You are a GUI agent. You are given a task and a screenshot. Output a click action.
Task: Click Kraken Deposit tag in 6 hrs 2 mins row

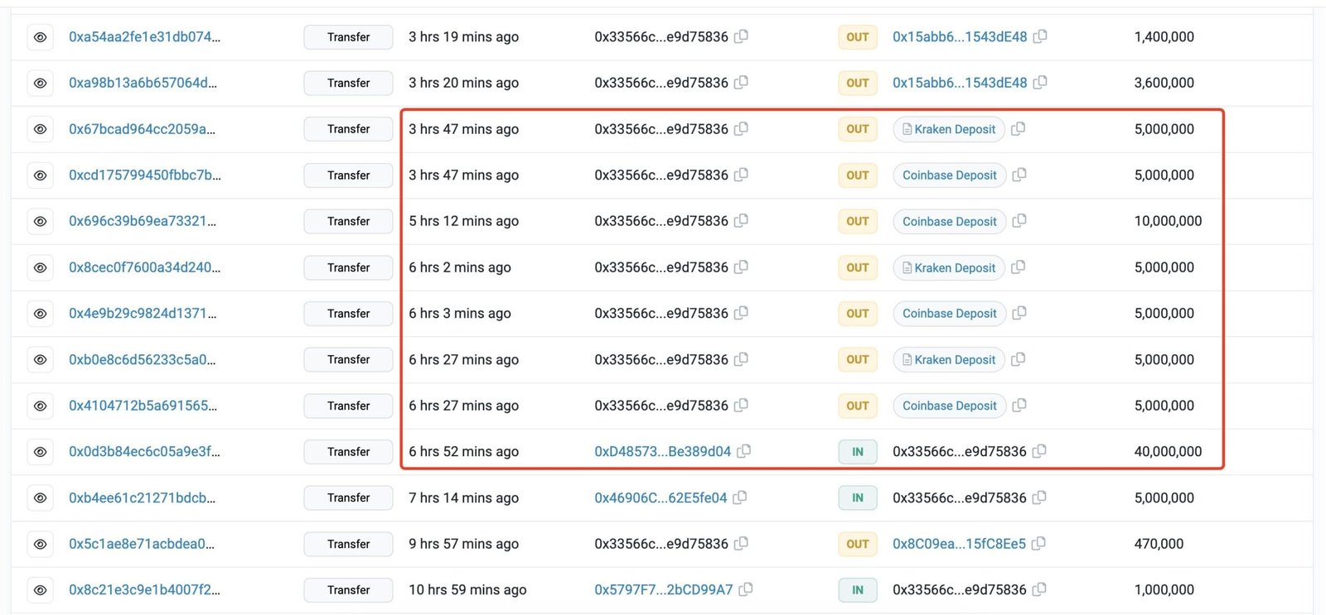[x=949, y=267]
